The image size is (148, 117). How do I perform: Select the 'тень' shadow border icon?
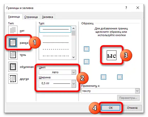point(13,55)
